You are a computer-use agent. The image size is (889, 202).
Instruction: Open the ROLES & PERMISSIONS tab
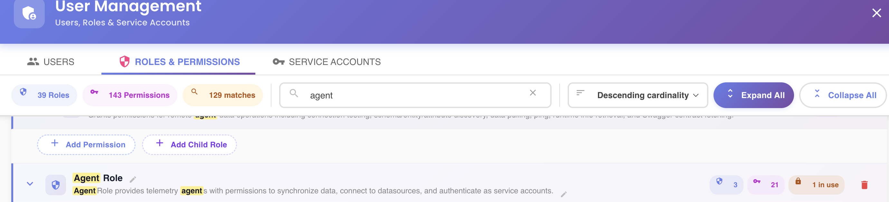pyautogui.click(x=178, y=62)
